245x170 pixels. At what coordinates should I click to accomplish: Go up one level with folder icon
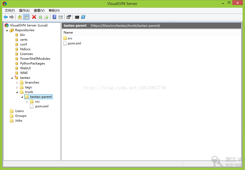pos(20,17)
